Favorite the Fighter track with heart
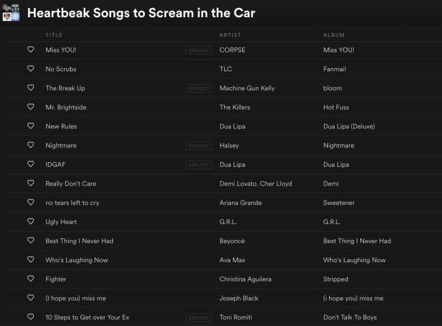The width and height of the screenshot is (442, 326). click(x=31, y=279)
